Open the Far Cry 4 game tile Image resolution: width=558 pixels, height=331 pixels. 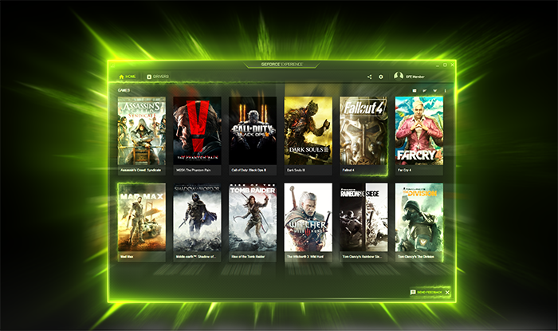point(419,136)
